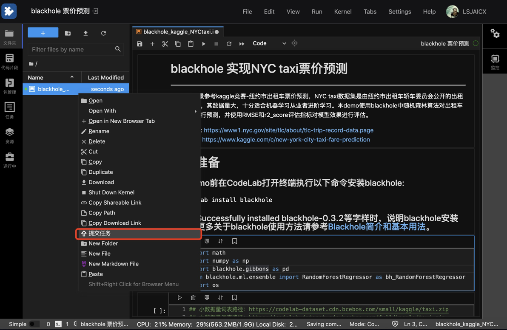The image size is (507, 330).
Task: Open the Tabs menu
Action: (x=370, y=11)
